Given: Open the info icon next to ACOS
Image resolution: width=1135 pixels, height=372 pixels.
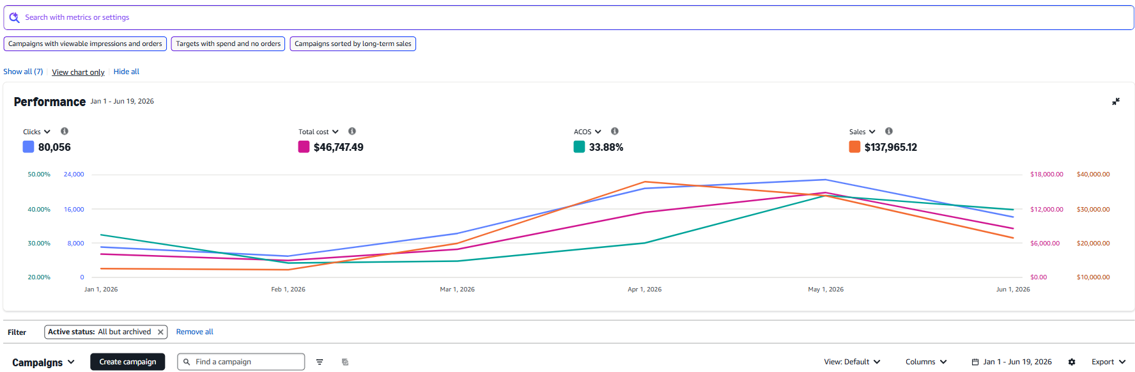Looking at the screenshot, I should 615,131.
